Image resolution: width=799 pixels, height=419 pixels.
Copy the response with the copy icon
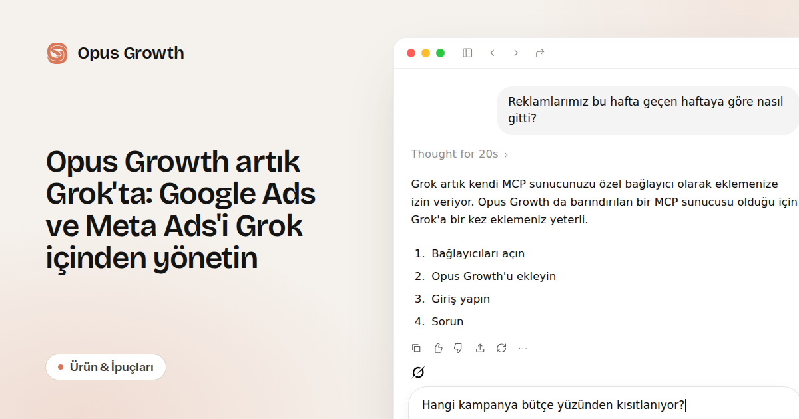tap(416, 348)
